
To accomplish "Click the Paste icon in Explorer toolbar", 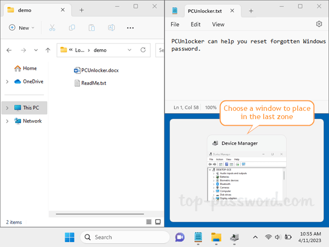I will (92, 27).
